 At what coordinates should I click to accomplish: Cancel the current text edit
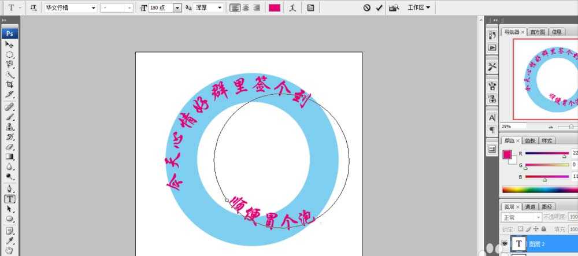tap(366, 8)
